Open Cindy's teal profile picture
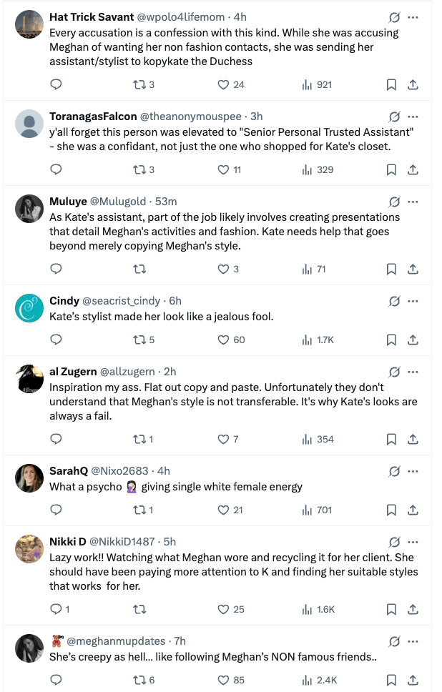The height and width of the screenshot is (692, 442). tap(29, 308)
